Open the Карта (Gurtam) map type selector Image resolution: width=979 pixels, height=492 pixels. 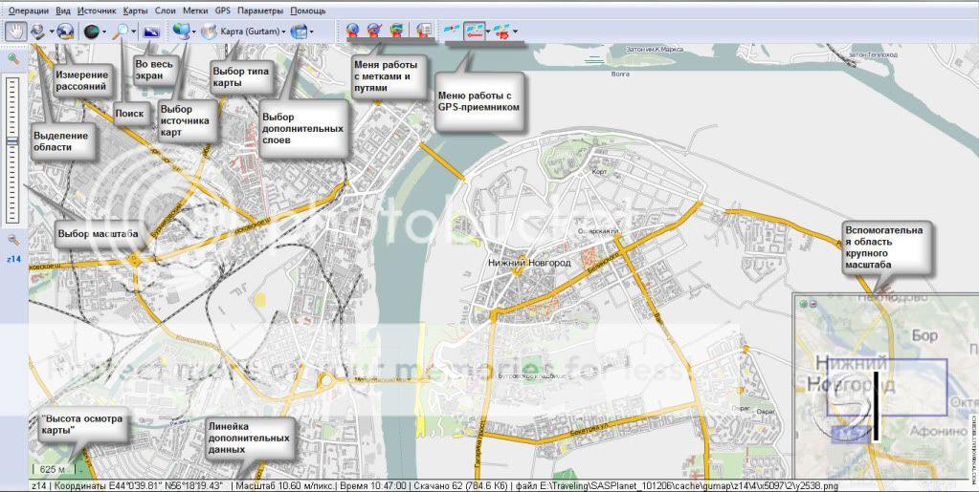click(x=243, y=31)
